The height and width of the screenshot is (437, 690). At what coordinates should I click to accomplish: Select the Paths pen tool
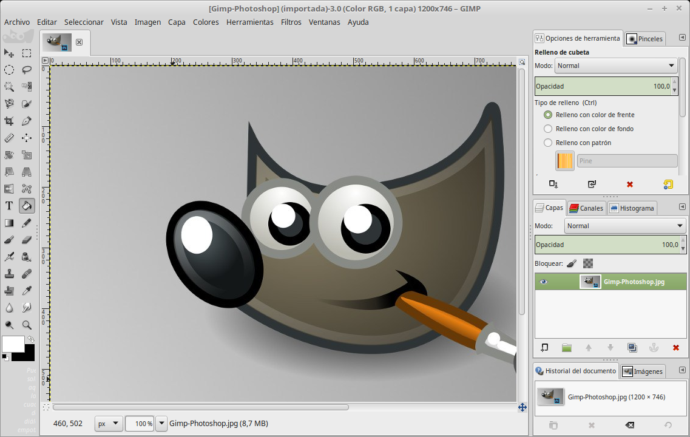pyautogui.click(x=27, y=121)
